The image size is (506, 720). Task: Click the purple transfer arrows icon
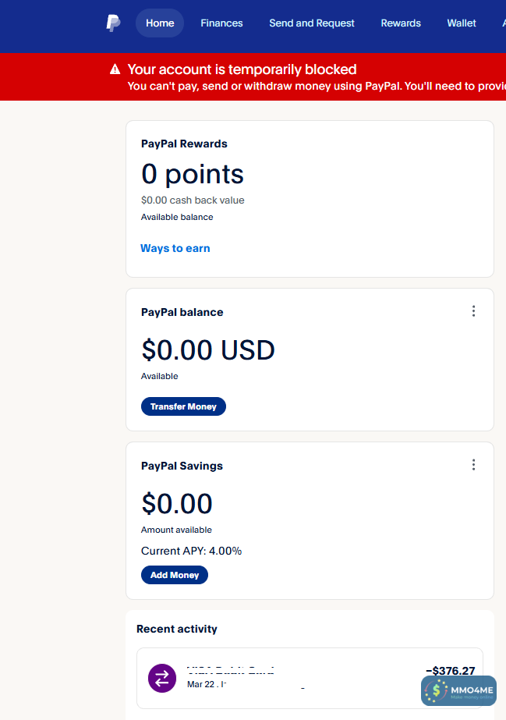point(162,677)
